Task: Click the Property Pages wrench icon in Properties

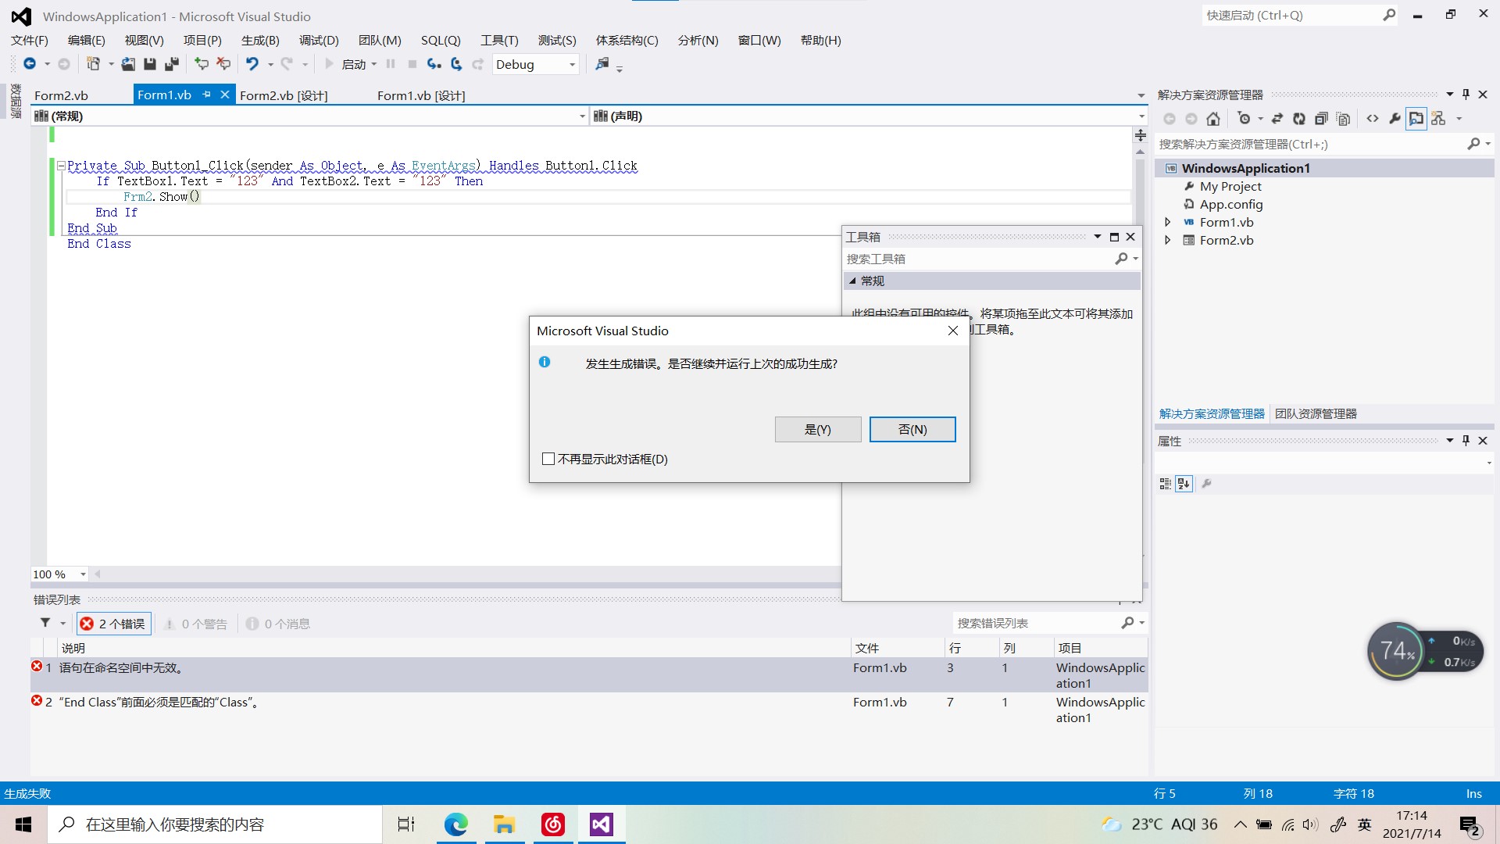Action: (x=1206, y=484)
